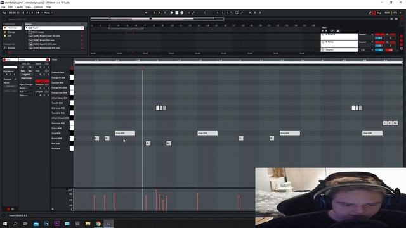Toggle the Key map mode switch
This screenshot has height=228, width=406.
379,13
